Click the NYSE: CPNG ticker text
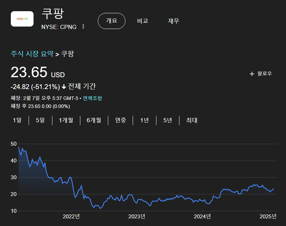 click(59, 27)
